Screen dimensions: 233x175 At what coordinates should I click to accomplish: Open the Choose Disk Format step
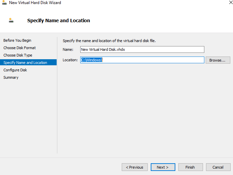click(20, 48)
